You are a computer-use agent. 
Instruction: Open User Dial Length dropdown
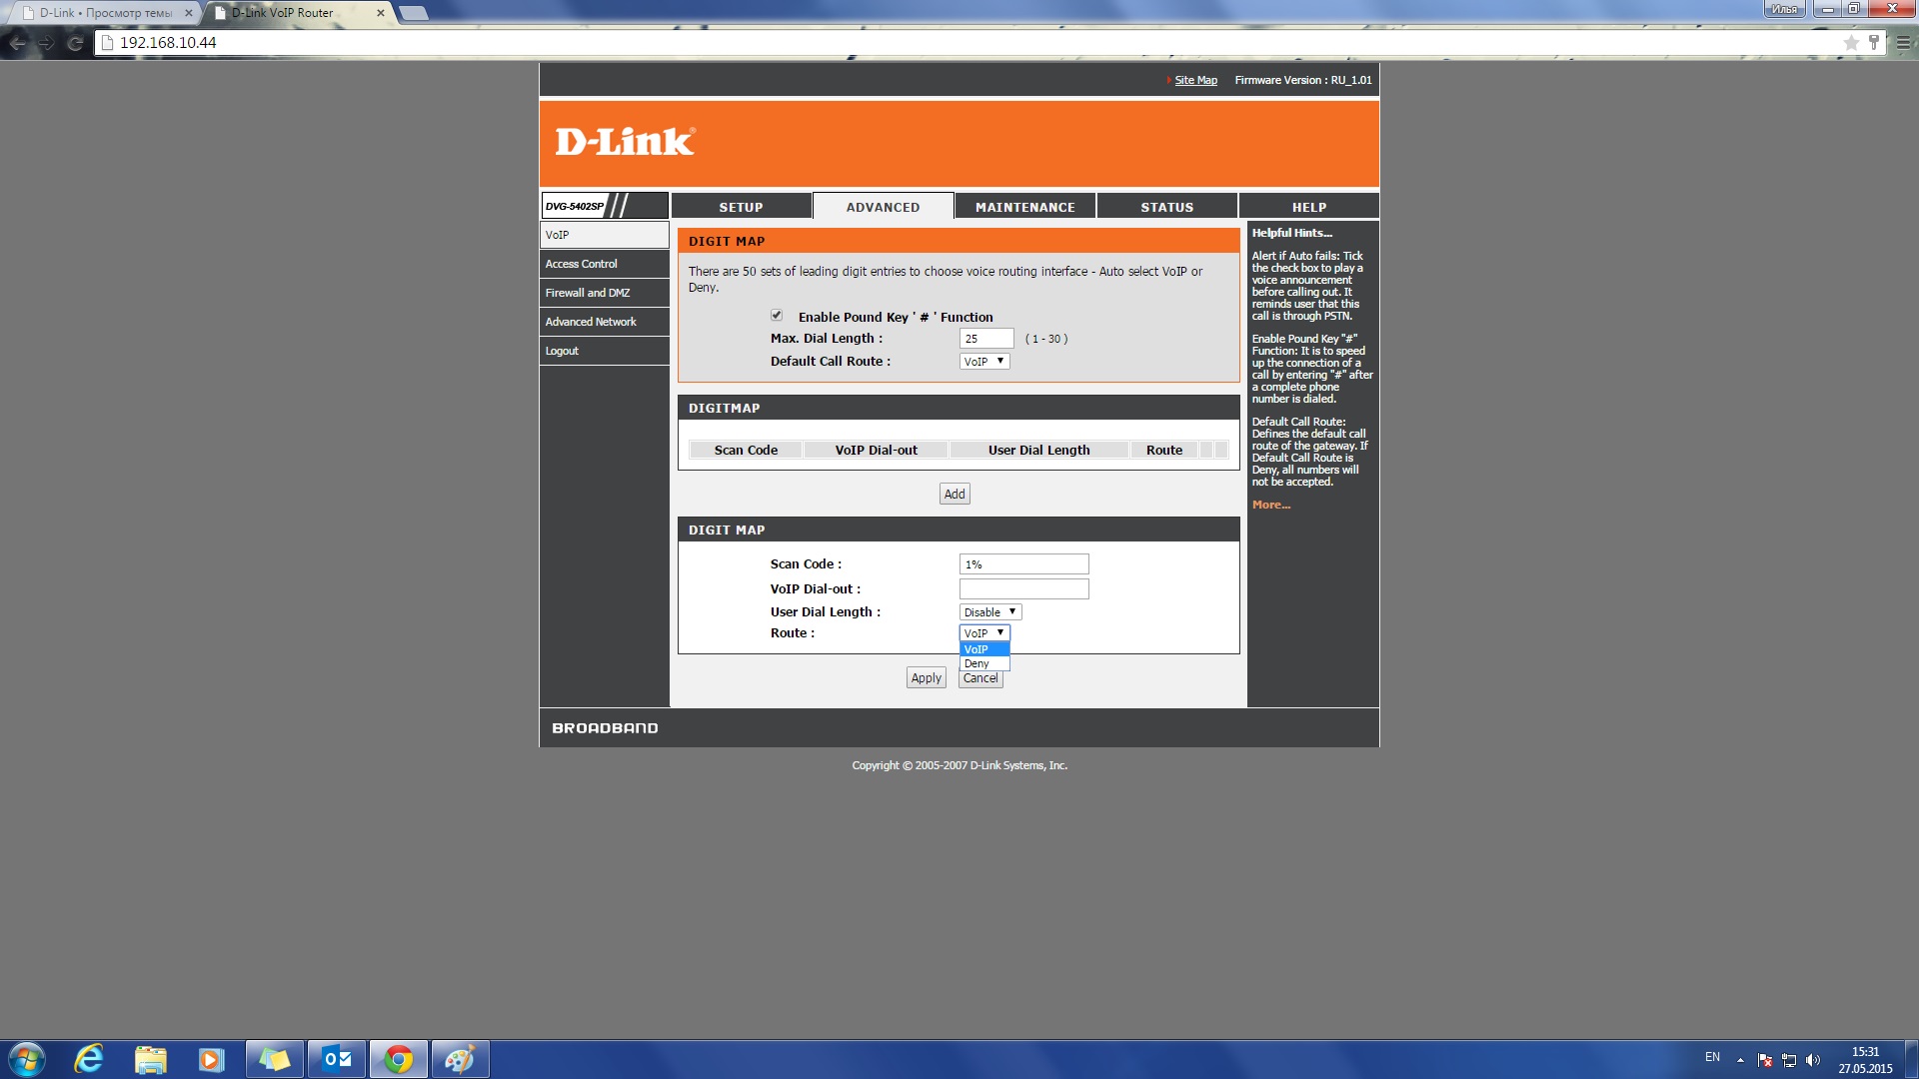point(989,612)
